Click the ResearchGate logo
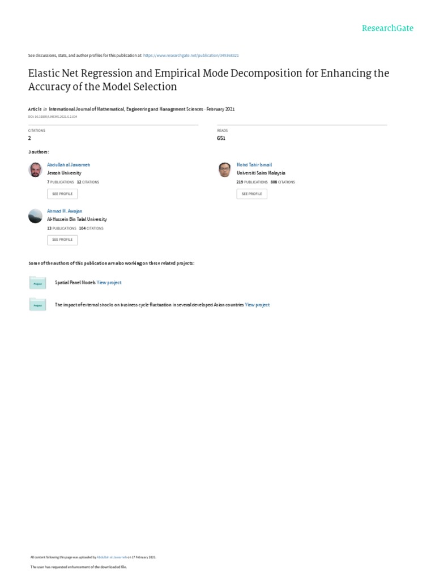 coord(387,28)
